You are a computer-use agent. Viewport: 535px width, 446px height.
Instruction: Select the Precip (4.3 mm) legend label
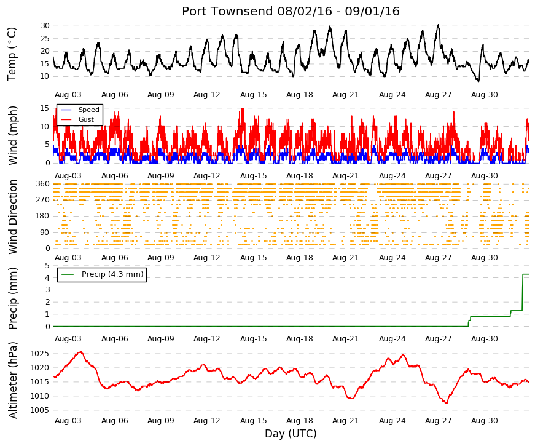coord(112,274)
